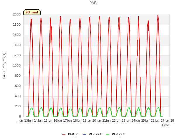Click the PAR (umol/m2/s) y-axis title

(4, 66)
